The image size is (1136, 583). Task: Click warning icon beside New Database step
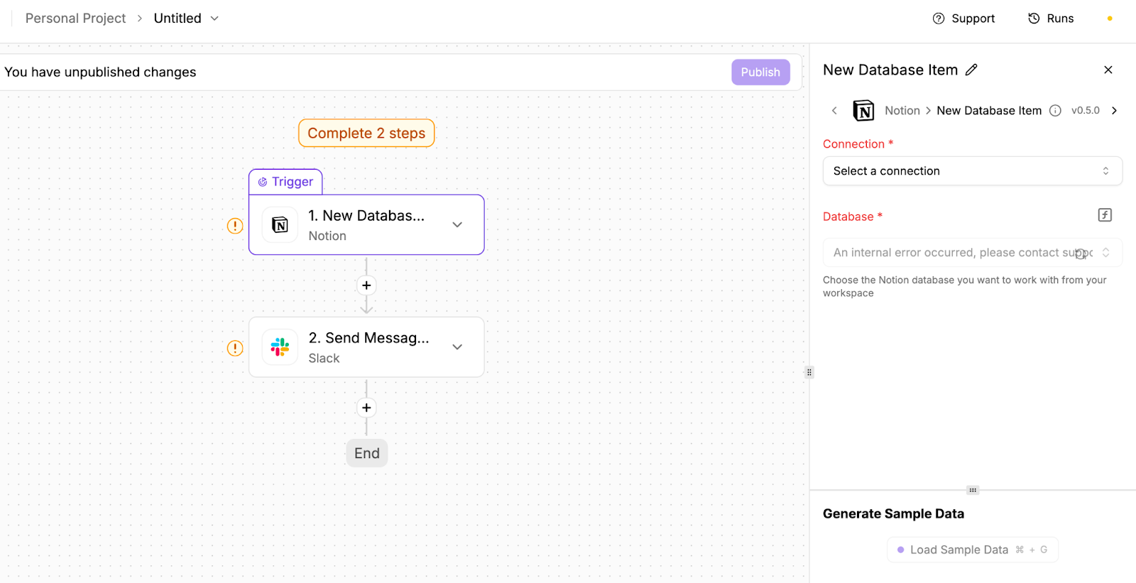tap(235, 226)
